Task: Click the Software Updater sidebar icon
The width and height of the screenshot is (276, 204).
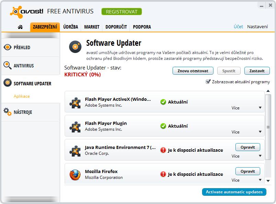Action: point(8,83)
